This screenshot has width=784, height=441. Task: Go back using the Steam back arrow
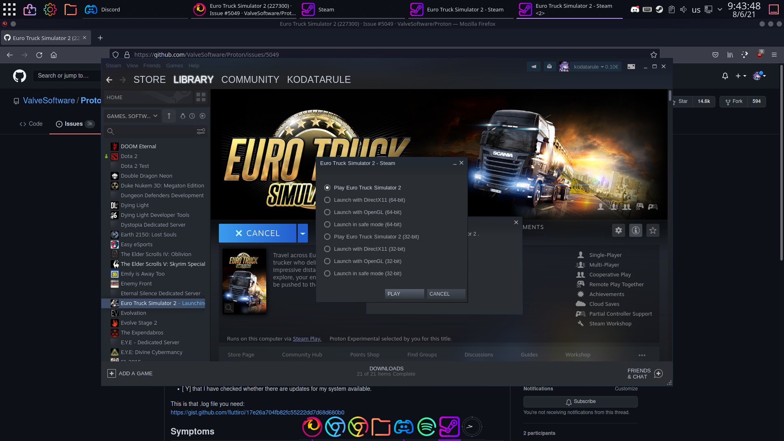click(109, 80)
